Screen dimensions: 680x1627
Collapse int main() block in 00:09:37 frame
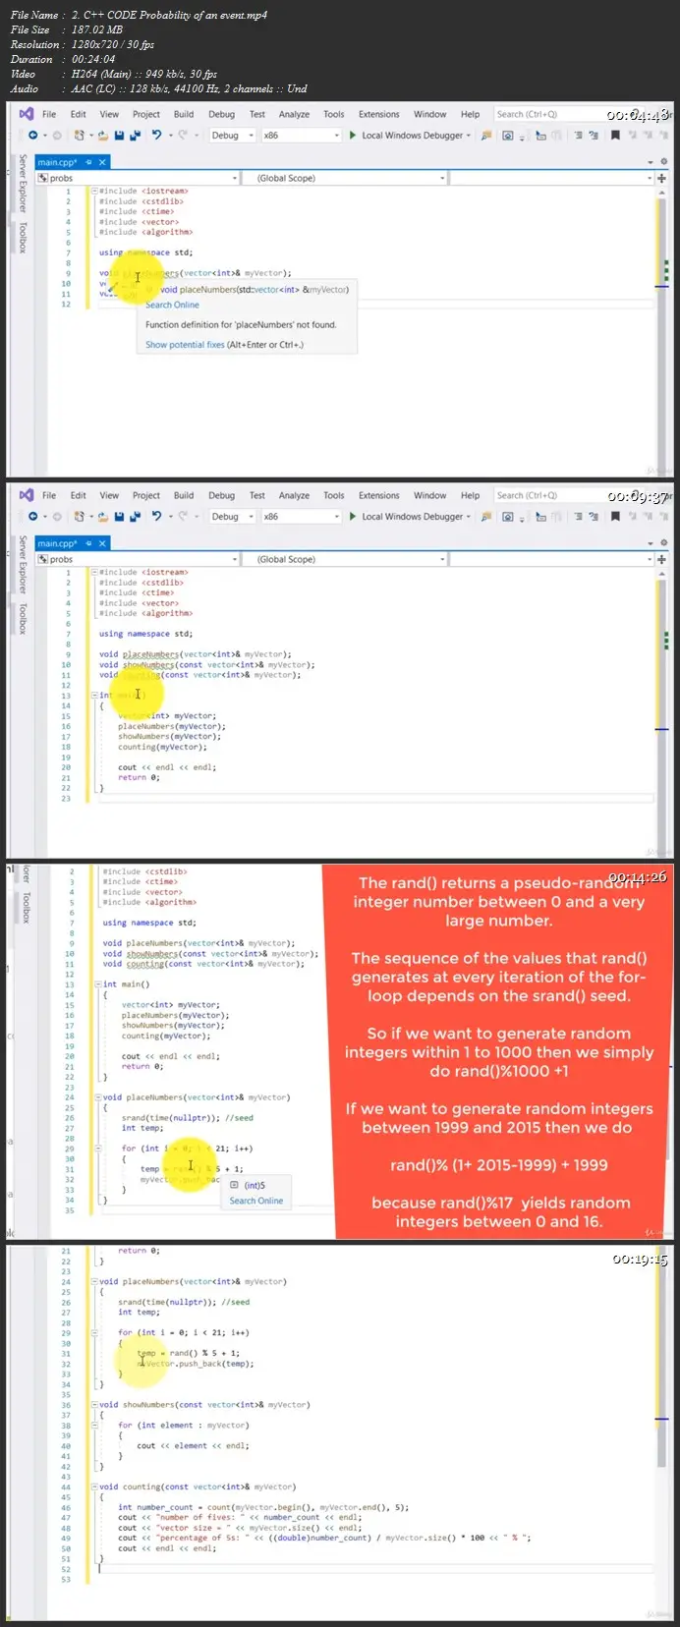pos(94,695)
